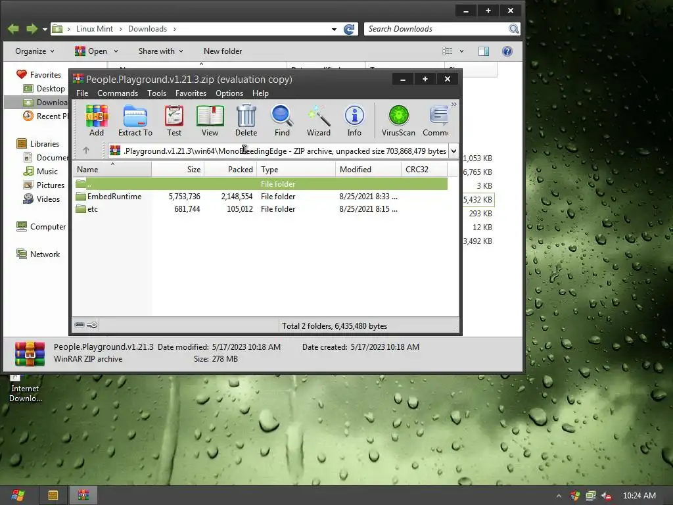Click the Explorer Forward arrow

[x=32, y=29]
